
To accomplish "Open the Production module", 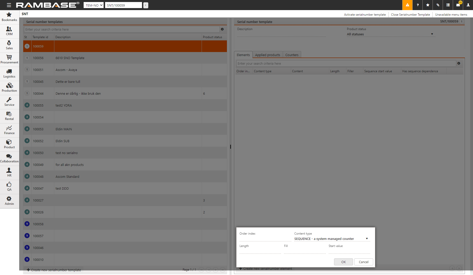I will [x=9, y=88].
